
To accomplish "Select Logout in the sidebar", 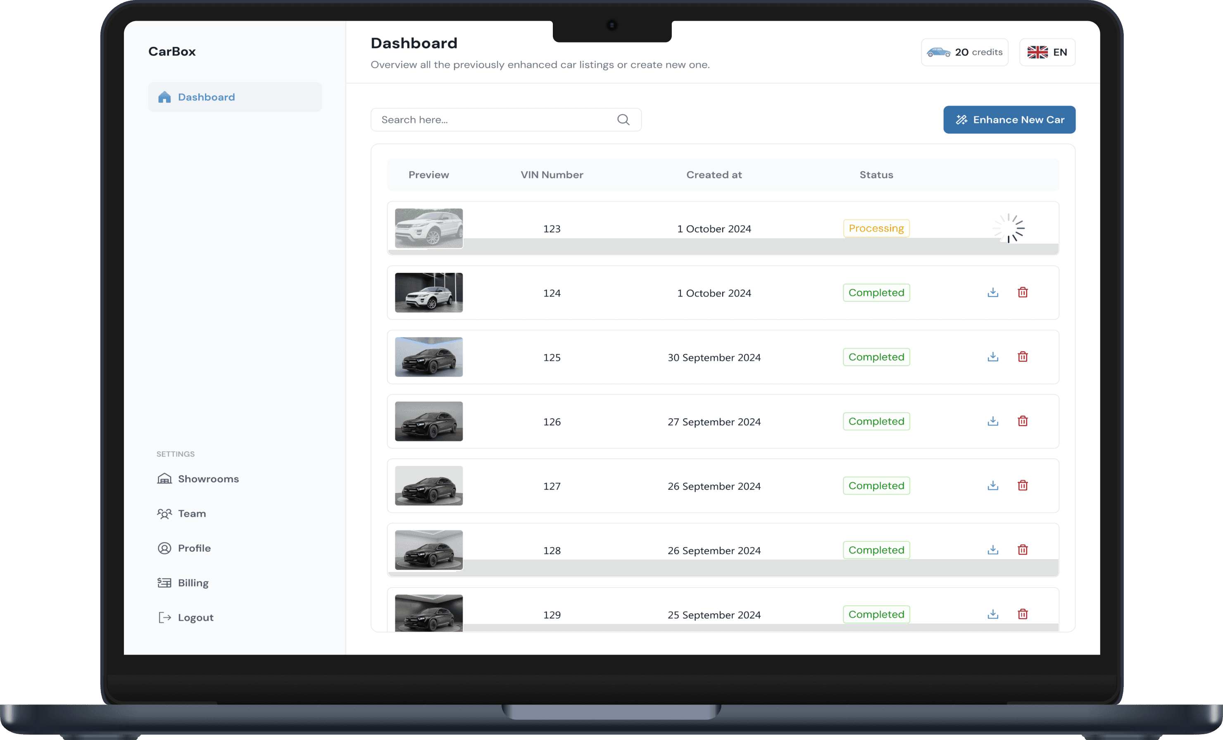I will (x=195, y=617).
